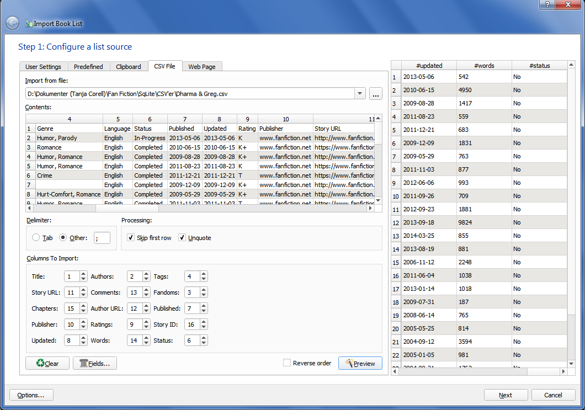Click the #status column header in preview
This screenshot has width=585, height=410.
pyautogui.click(x=540, y=65)
